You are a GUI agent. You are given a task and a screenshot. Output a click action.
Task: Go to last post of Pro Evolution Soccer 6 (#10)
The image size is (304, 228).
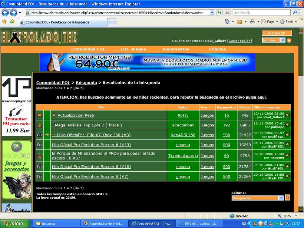[287, 166]
